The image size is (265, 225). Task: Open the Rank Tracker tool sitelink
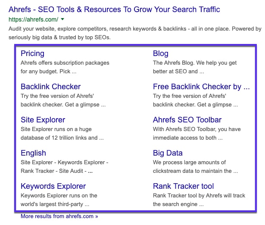[183, 186]
